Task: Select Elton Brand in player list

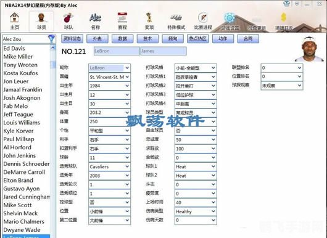Action: 18,180
